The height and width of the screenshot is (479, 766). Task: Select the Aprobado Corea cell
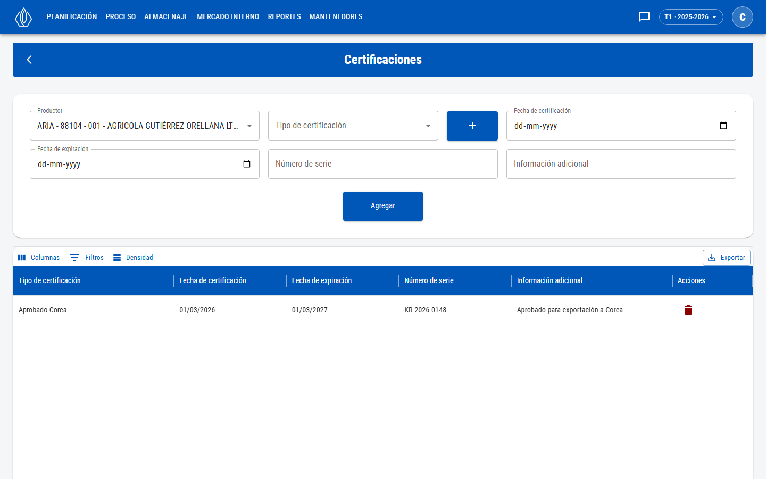coord(94,310)
